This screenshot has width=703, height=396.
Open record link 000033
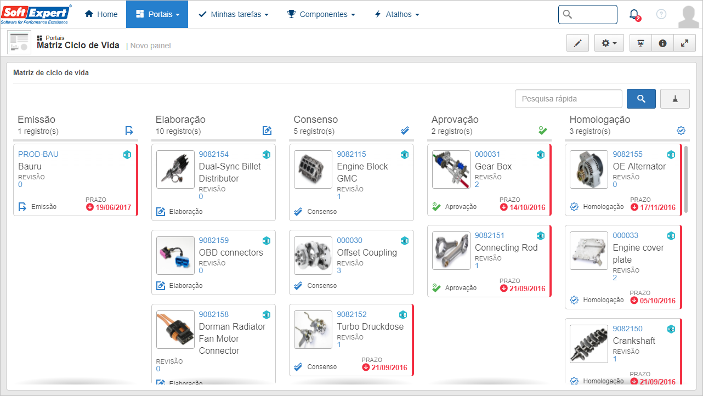tap(625, 235)
